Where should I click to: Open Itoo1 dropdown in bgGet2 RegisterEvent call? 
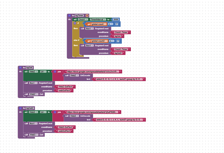tap(33, 124)
